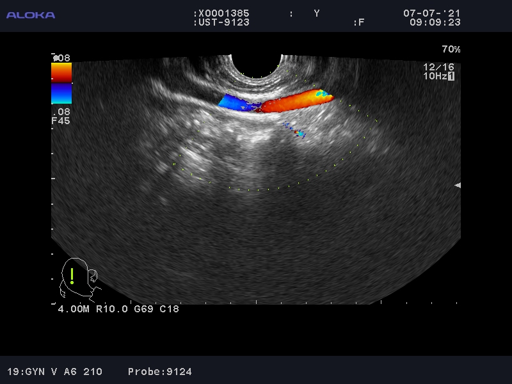Click the red-orange Doppler flow region
512x384 pixels.
pyautogui.click(x=294, y=100)
